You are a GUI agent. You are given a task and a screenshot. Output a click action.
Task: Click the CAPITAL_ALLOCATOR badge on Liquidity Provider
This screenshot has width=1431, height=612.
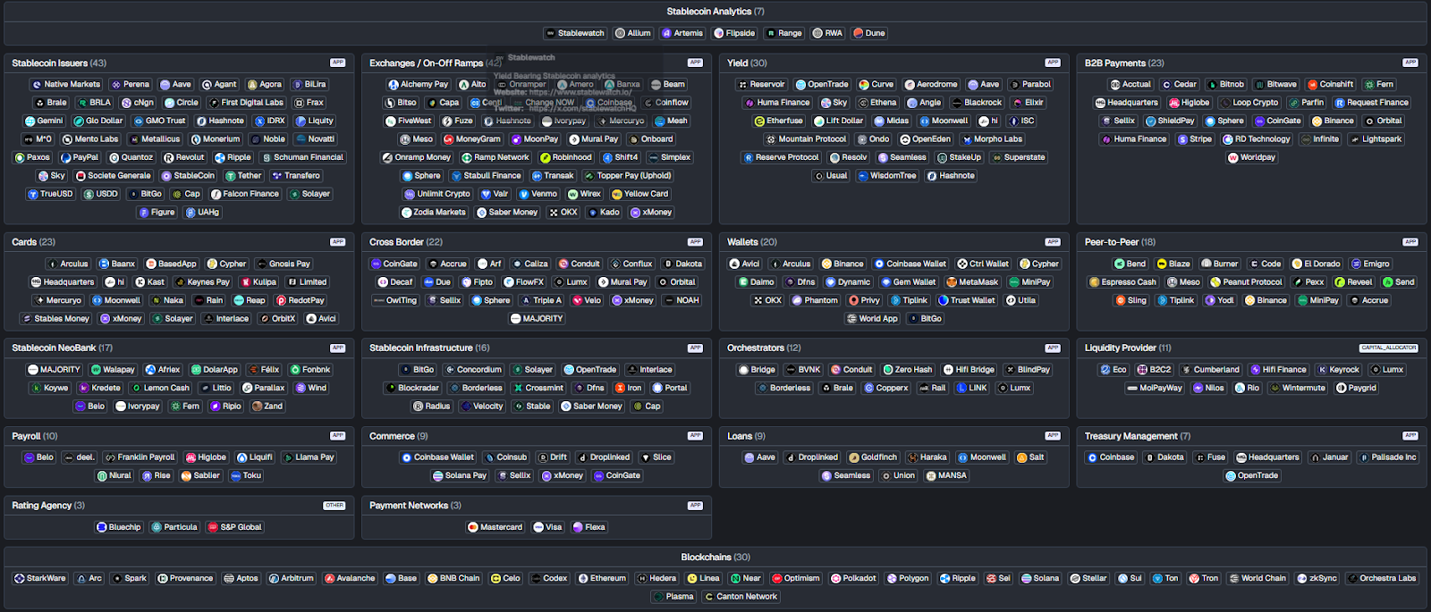click(1388, 348)
